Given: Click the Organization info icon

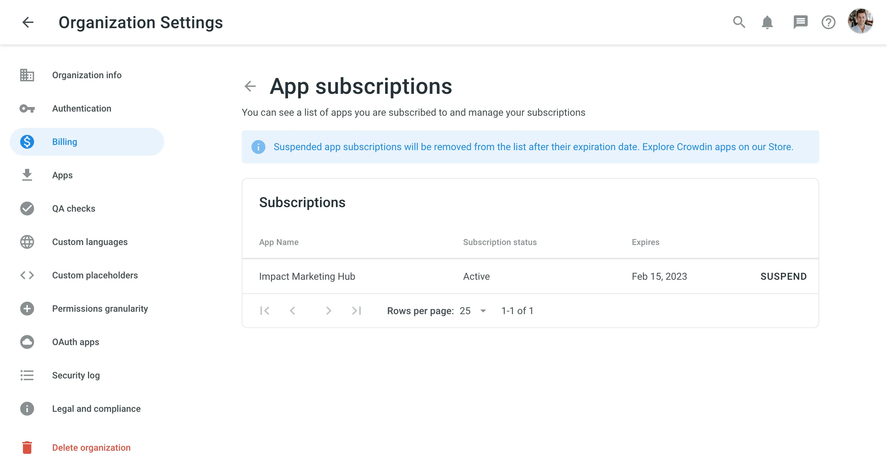Looking at the screenshot, I should (x=27, y=74).
